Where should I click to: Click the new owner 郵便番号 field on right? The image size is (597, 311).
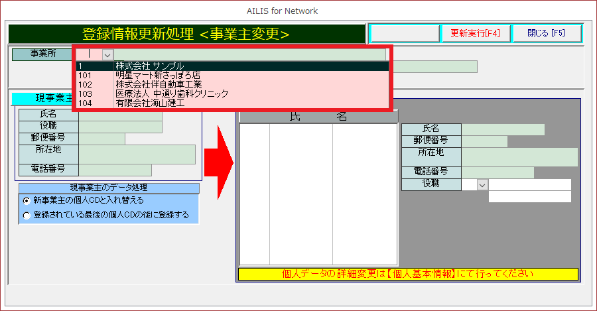tap(484, 141)
